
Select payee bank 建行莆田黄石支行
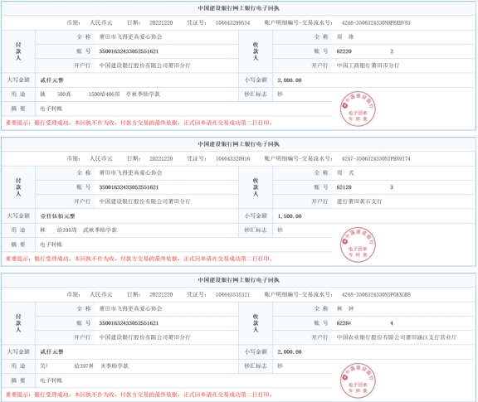tap(359, 201)
